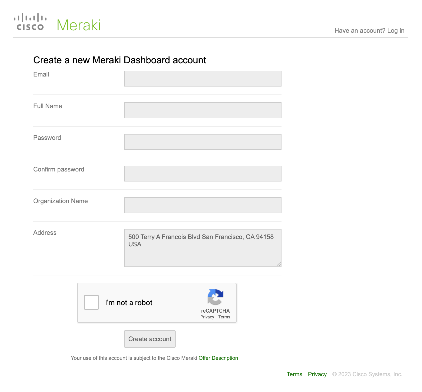The width and height of the screenshot is (422, 392).
Task: Open reCAPTCHA Terms link
Action: pyautogui.click(x=224, y=317)
